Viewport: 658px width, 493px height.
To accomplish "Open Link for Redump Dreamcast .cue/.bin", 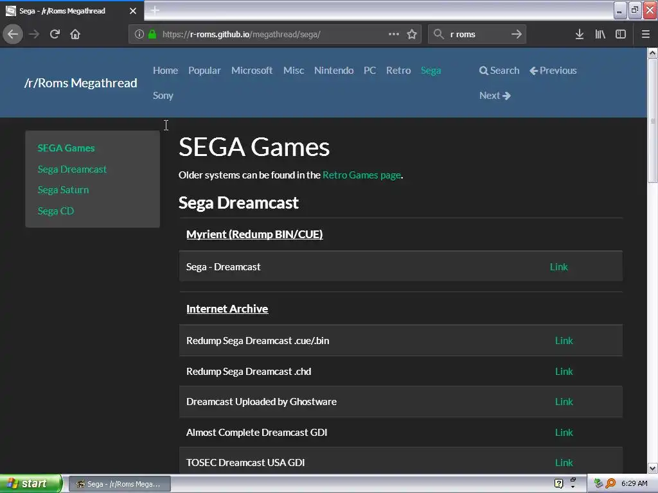I will tap(564, 341).
